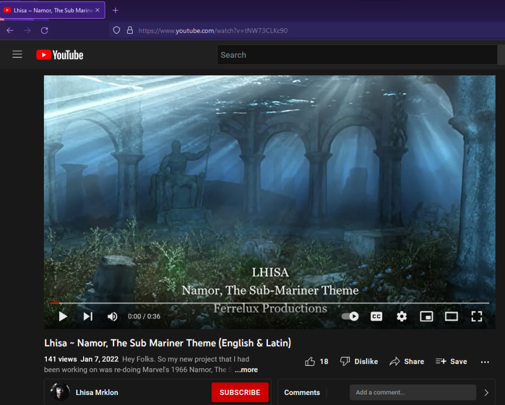
Task: Enter full screen mode
Action: (476, 316)
